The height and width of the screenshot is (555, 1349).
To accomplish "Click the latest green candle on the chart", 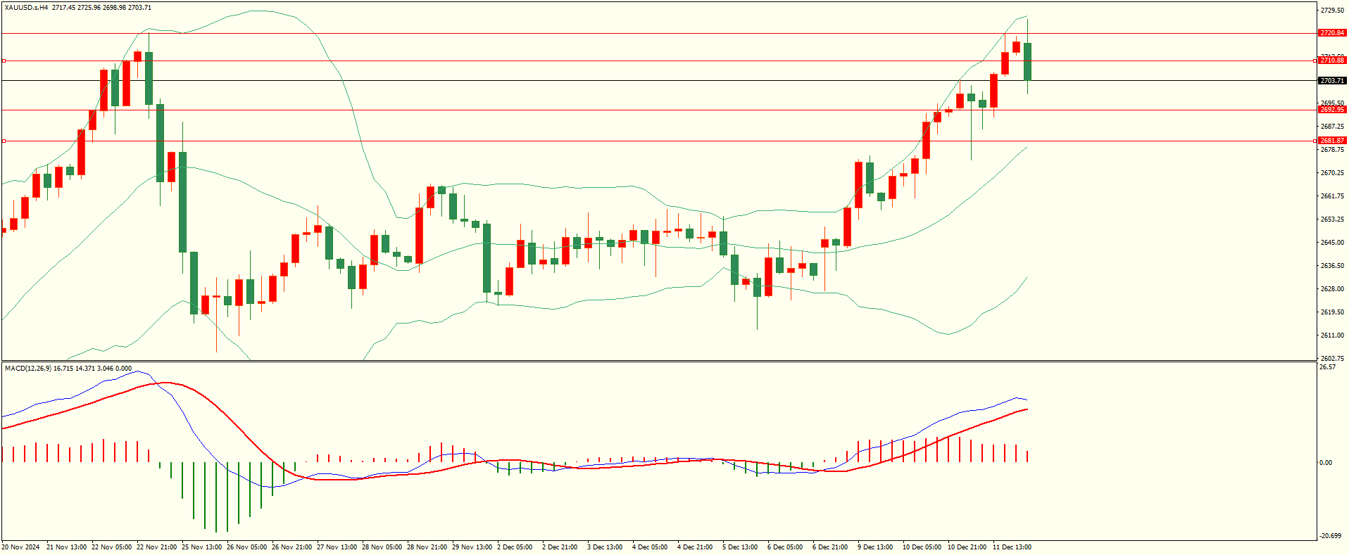I will point(1028,62).
